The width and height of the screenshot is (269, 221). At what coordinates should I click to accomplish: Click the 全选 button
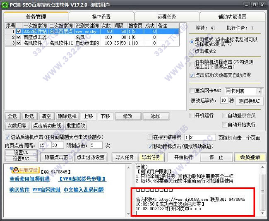coord(12,116)
